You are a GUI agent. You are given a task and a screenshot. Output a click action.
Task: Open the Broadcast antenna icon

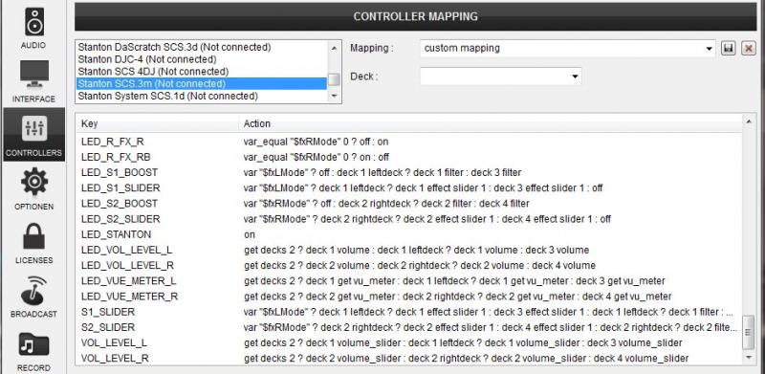pyautogui.click(x=33, y=291)
